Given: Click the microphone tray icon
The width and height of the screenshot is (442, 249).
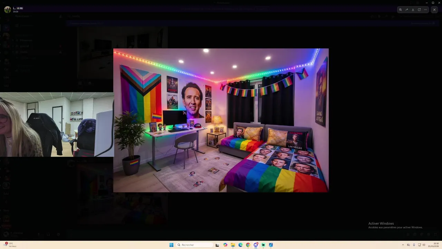Looking at the screenshot, I should [414, 245].
